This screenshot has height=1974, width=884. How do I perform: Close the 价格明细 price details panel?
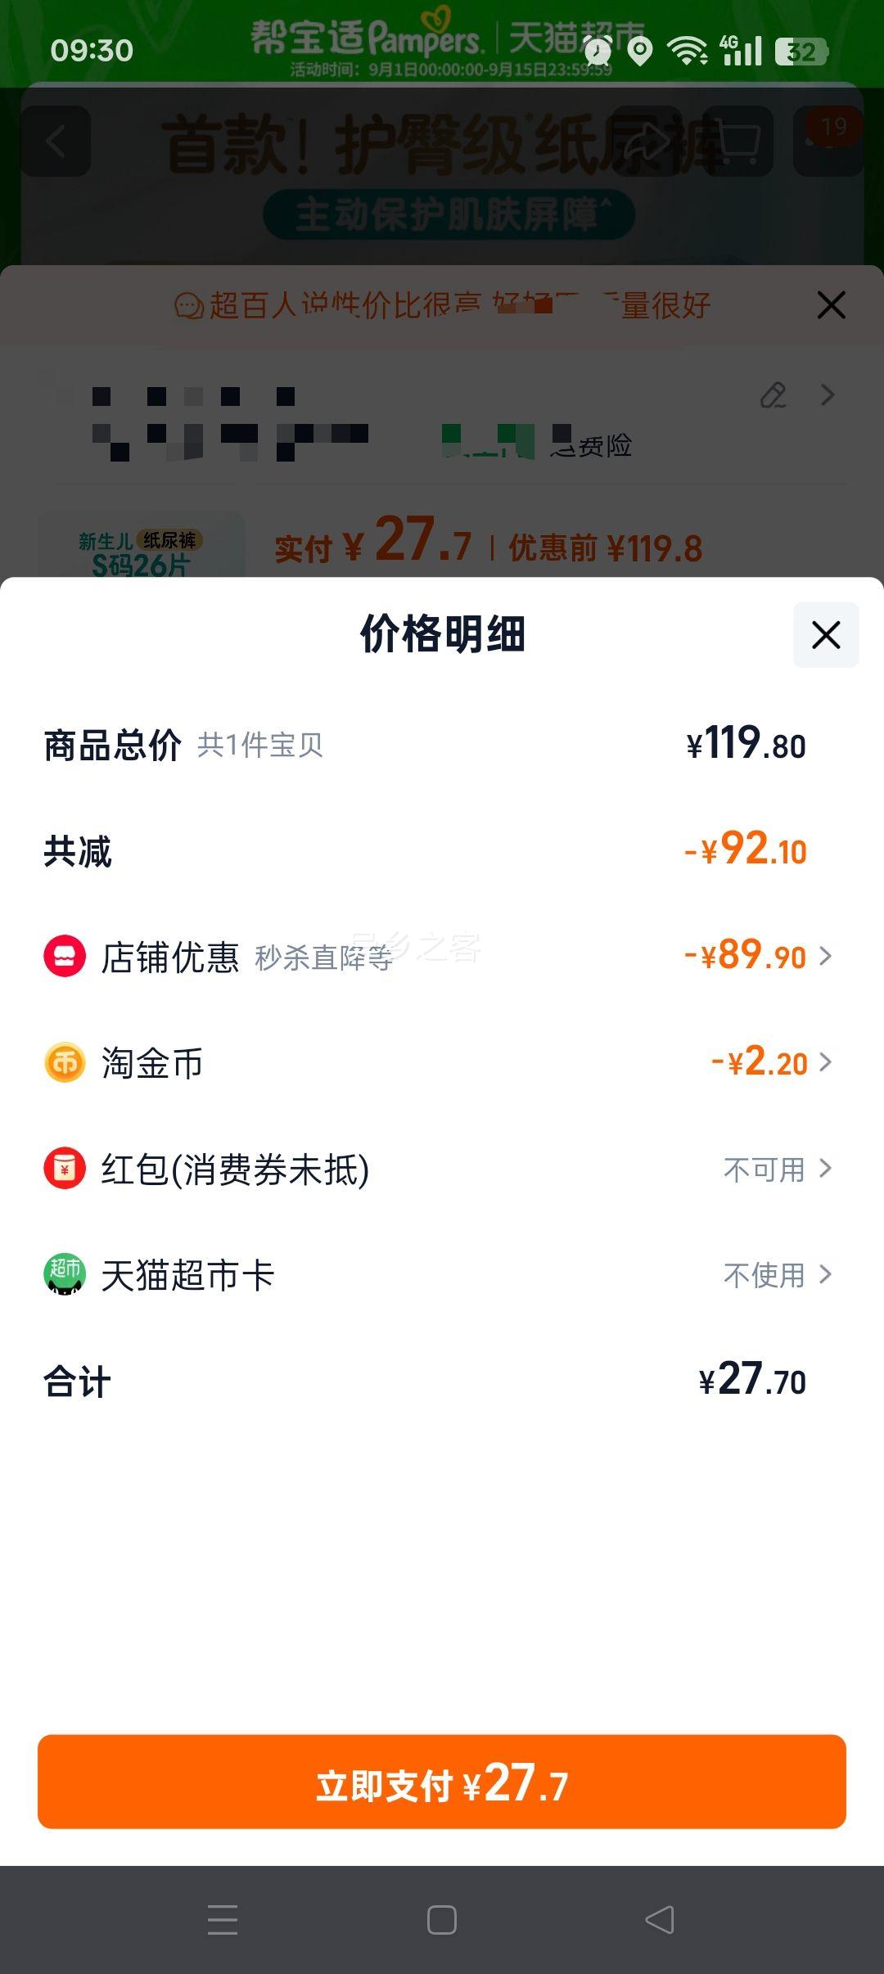[826, 635]
